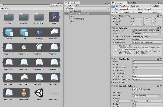Toggle Is Kinematic checkbox

tap(134, 73)
